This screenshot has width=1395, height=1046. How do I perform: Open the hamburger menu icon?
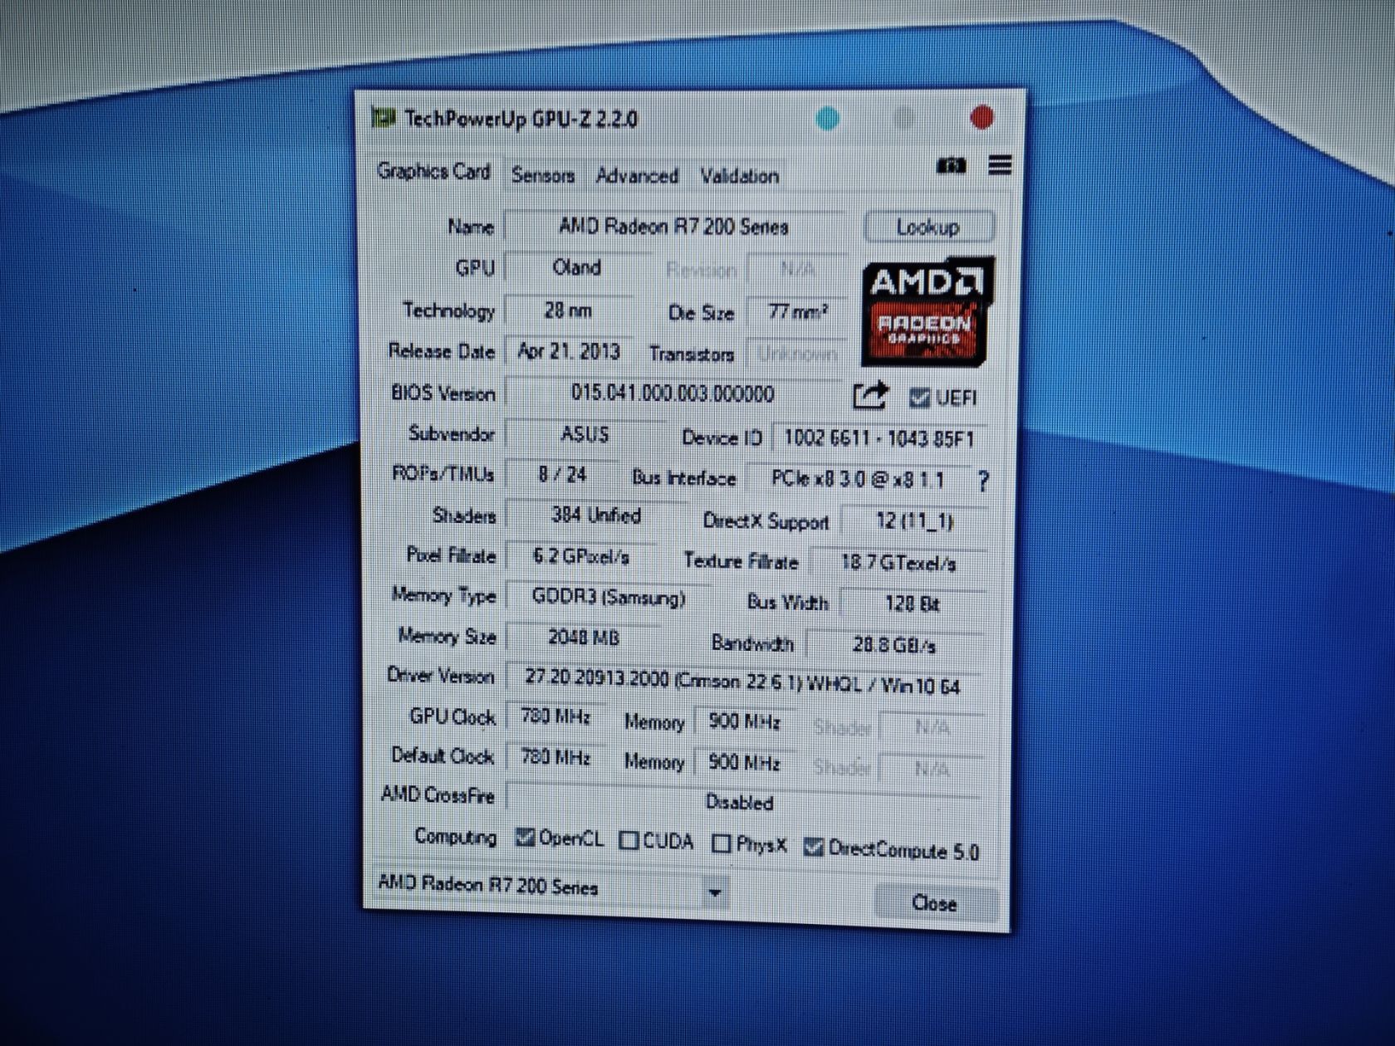tap(1000, 165)
